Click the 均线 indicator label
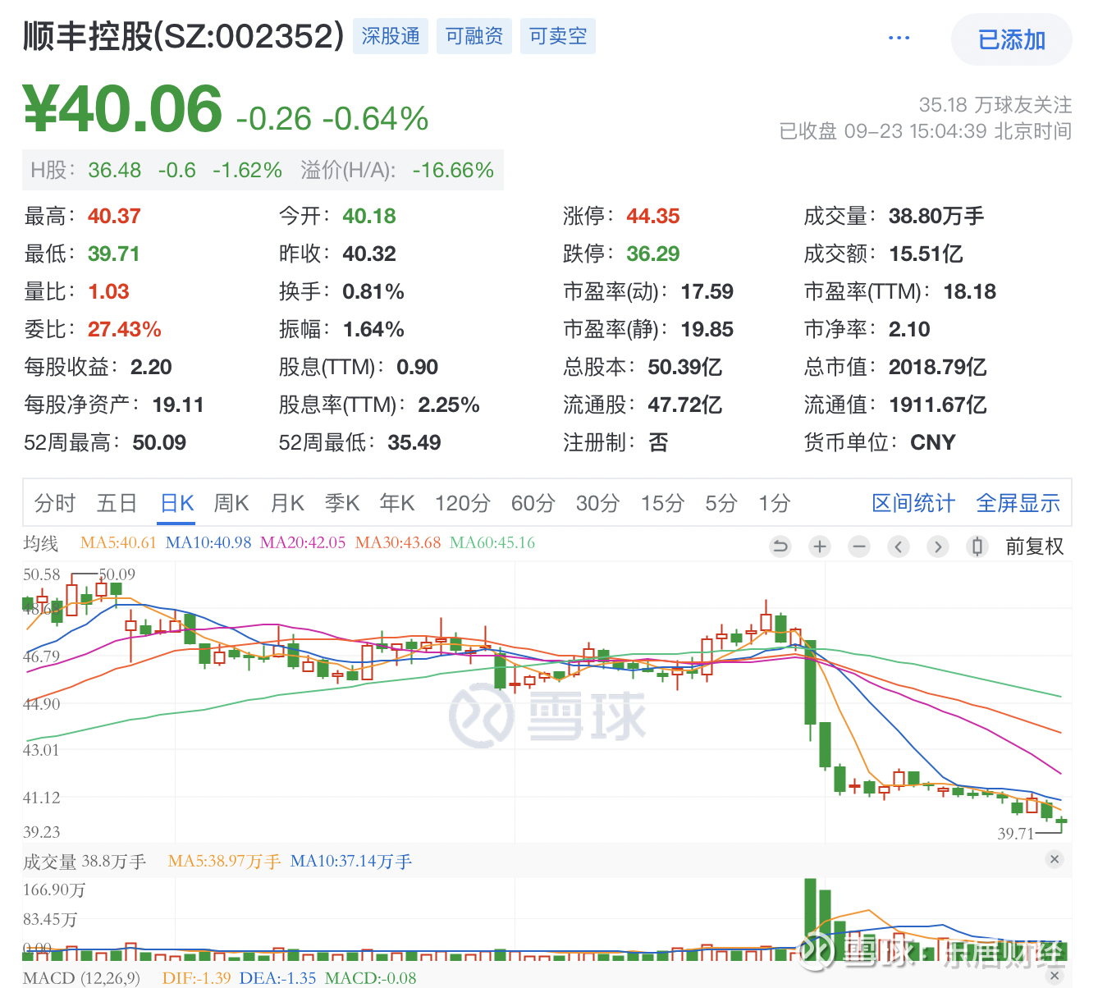The image size is (1098, 988). [41, 543]
